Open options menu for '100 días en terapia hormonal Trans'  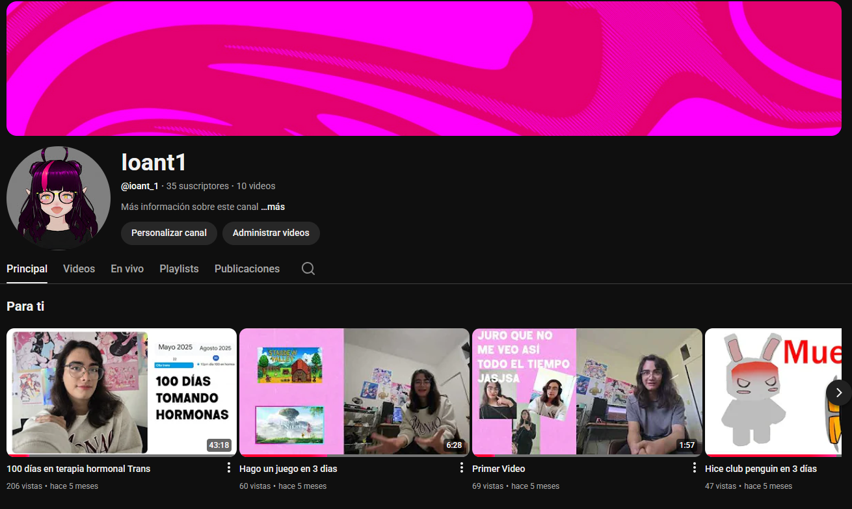229,468
